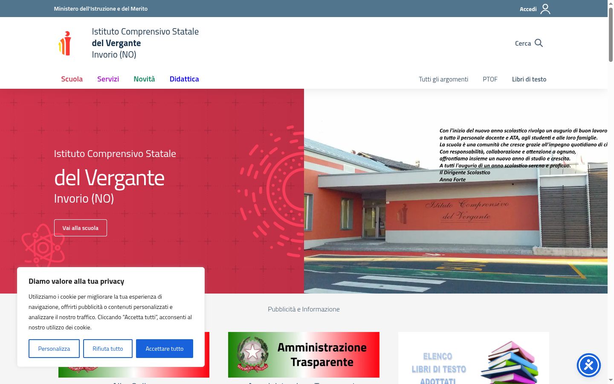Click the Cerca search label
This screenshot has height=384, width=614.
[x=523, y=43]
